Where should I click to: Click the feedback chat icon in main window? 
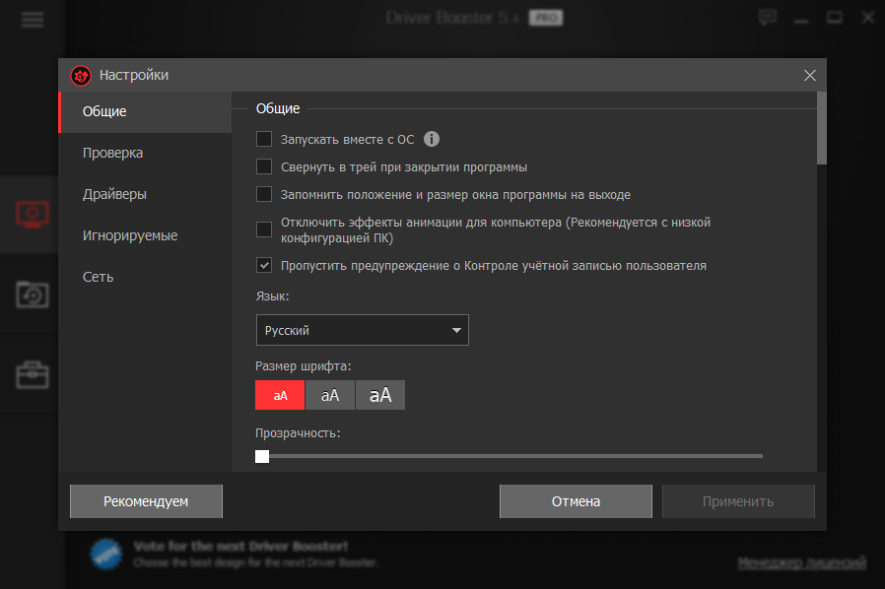pyautogui.click(x=768, y=18)
